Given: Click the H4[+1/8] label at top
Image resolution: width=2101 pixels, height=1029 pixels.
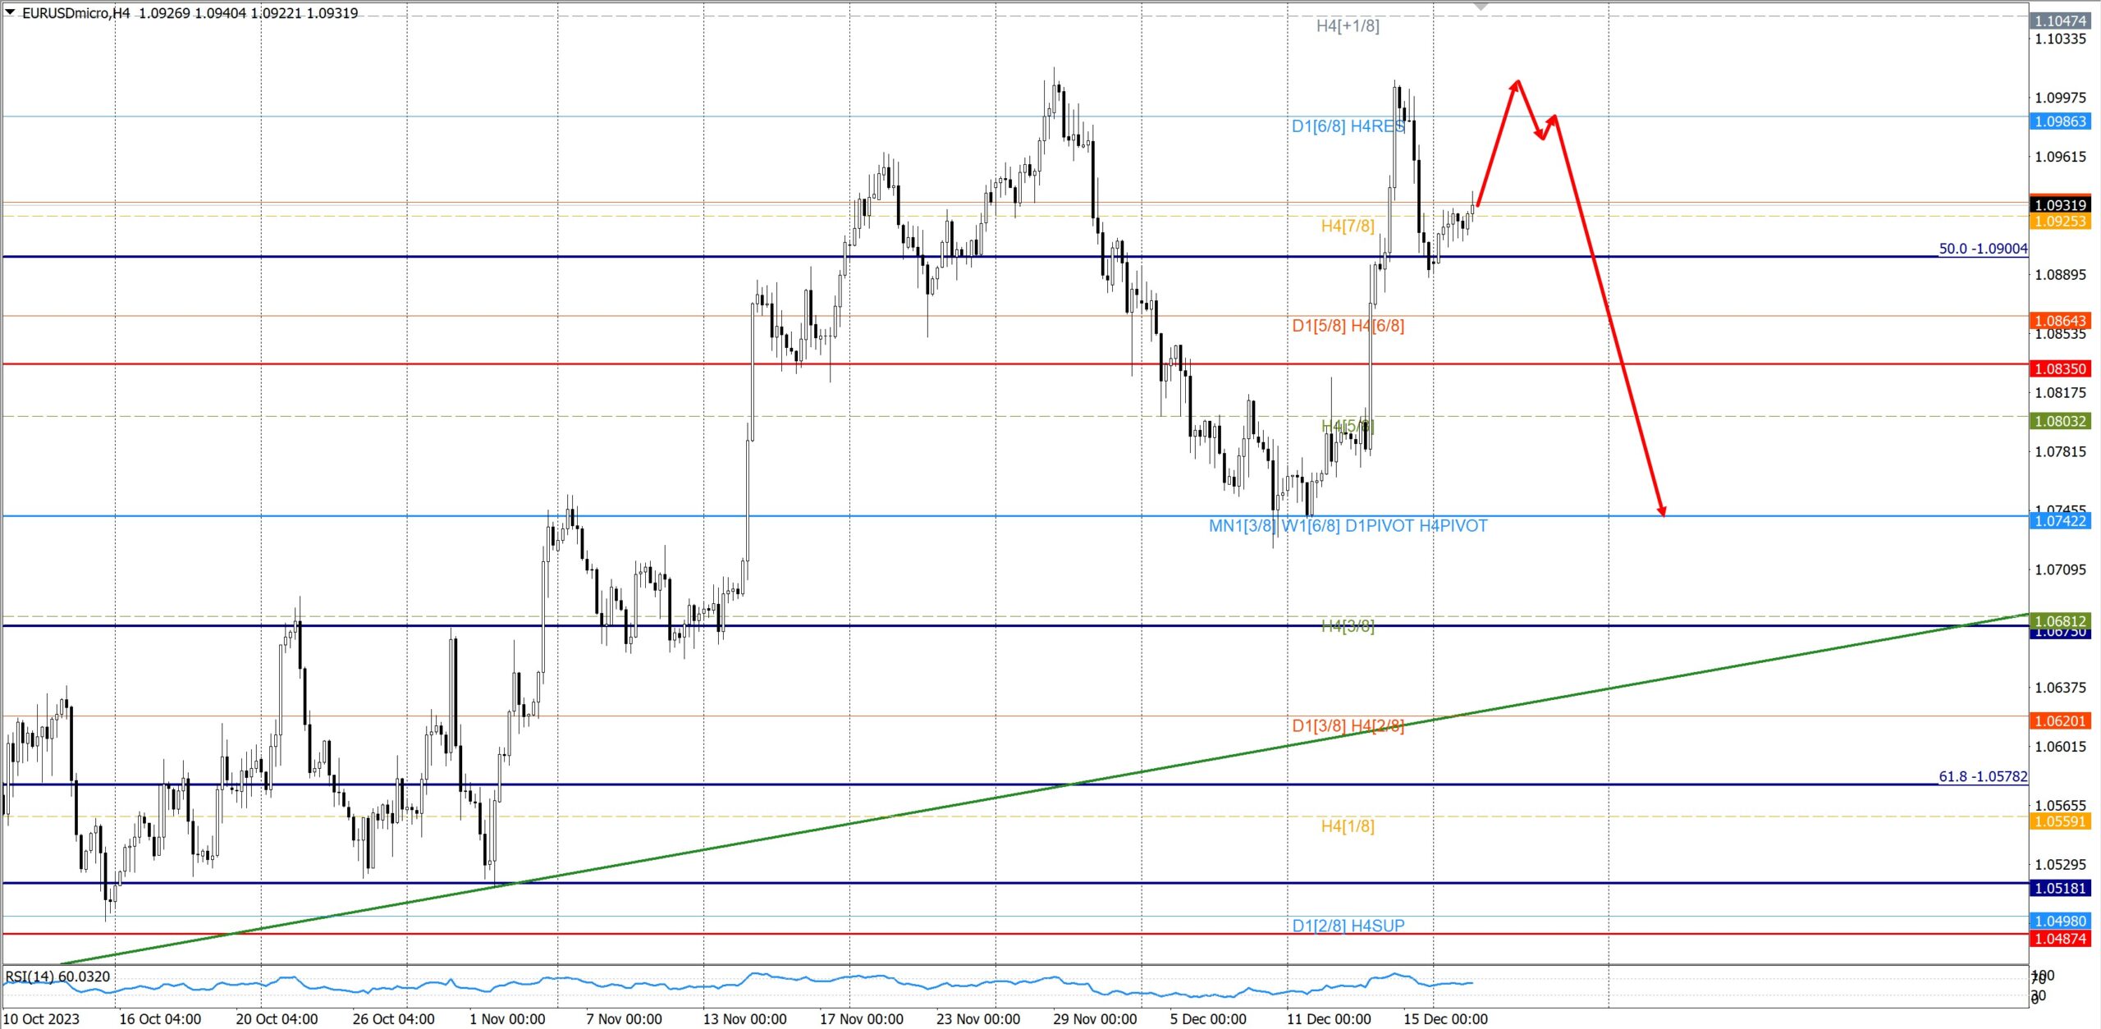Looking at the screenshot, I should 1348,26.
